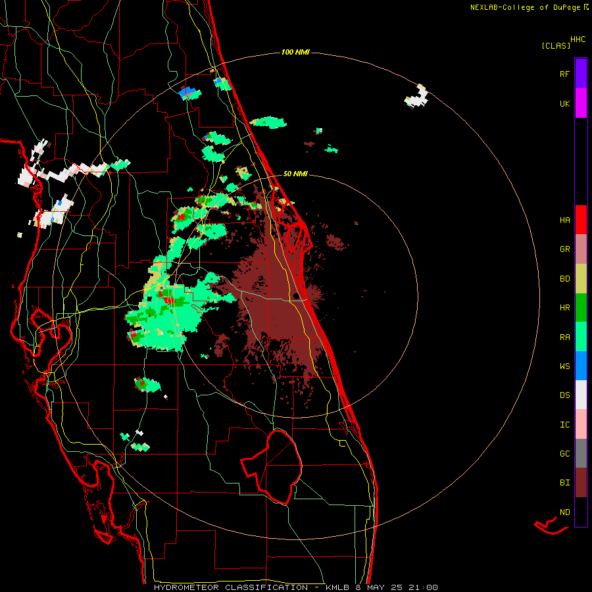Click the 8 MAY 25 21:00 timestamp
592x592 pixels.
click(397, 587)
